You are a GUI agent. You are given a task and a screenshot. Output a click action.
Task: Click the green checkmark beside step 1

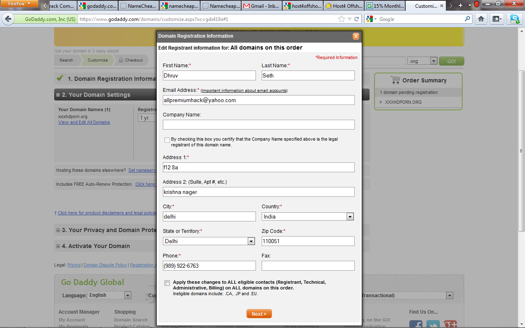tap(60, 78)
